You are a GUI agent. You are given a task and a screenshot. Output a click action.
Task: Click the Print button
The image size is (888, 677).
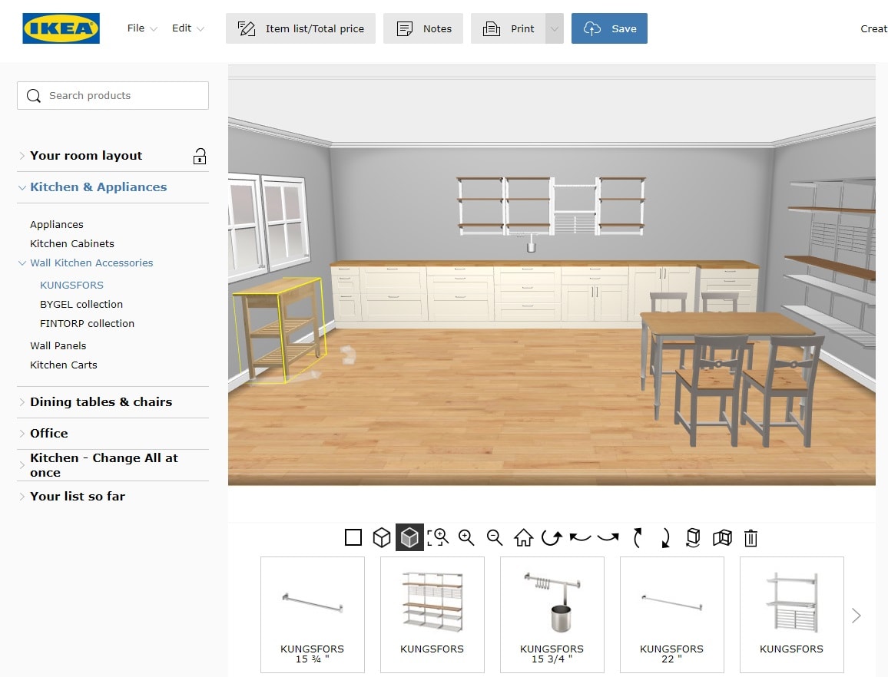[x=508, y=28]
